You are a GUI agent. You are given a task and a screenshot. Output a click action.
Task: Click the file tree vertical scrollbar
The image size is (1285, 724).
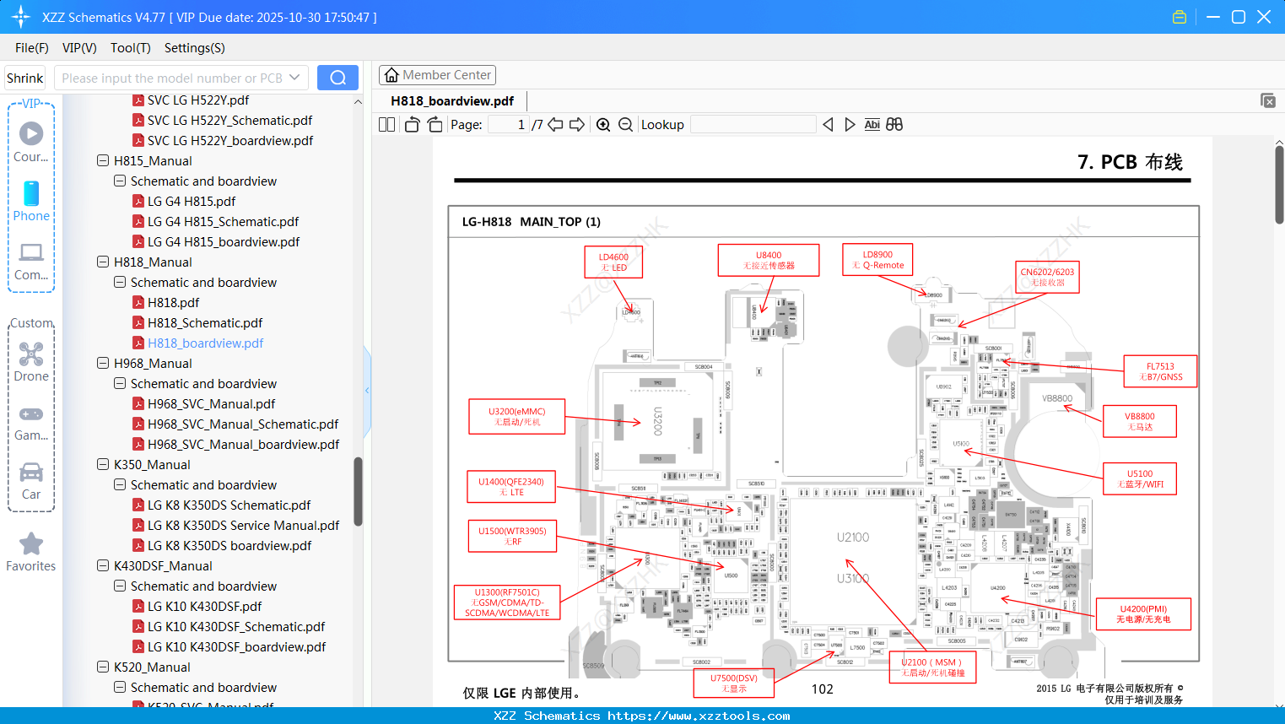coord(358,491)
